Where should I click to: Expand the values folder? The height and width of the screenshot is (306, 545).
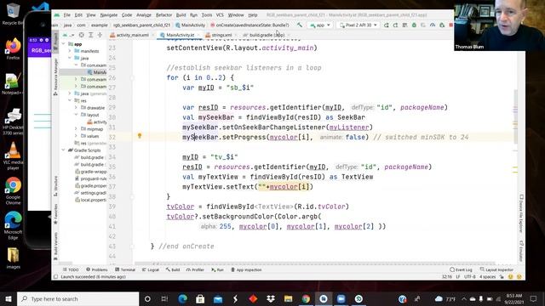pos(76,136)
